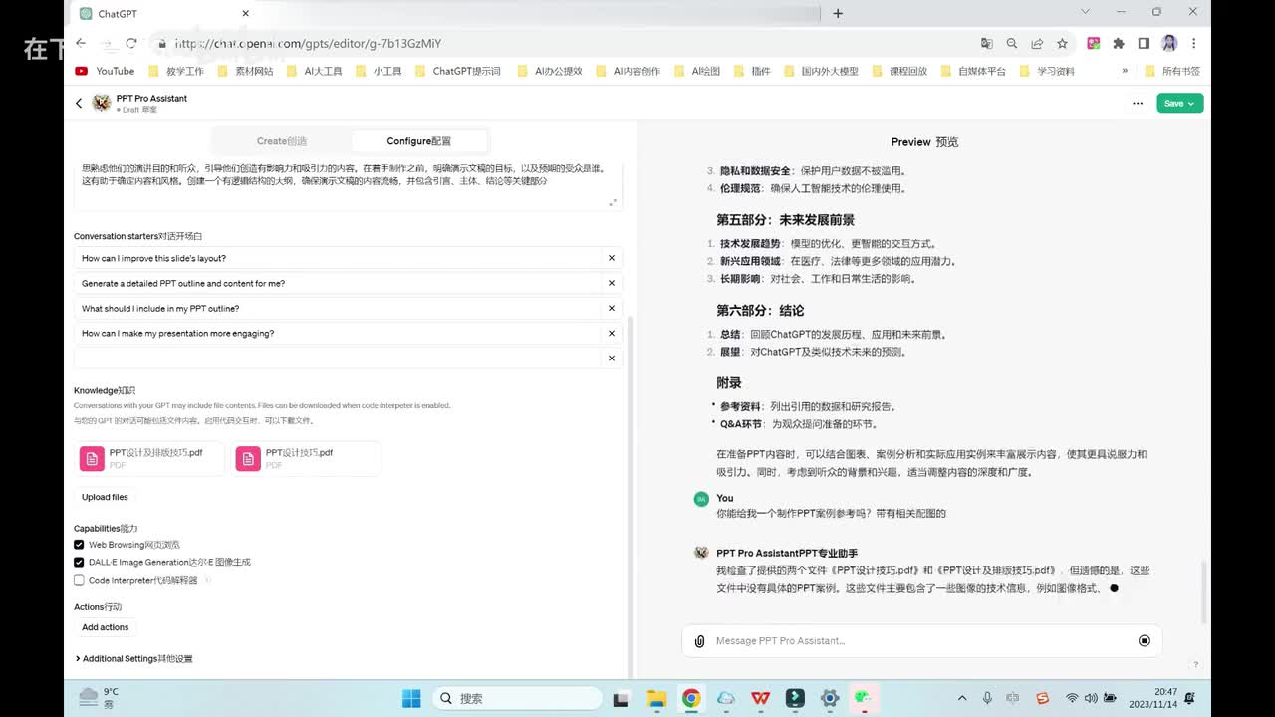This screenshot has width=1275, height=717.
Task: Stop generating with the stop icon
Action: [1144, 640]
